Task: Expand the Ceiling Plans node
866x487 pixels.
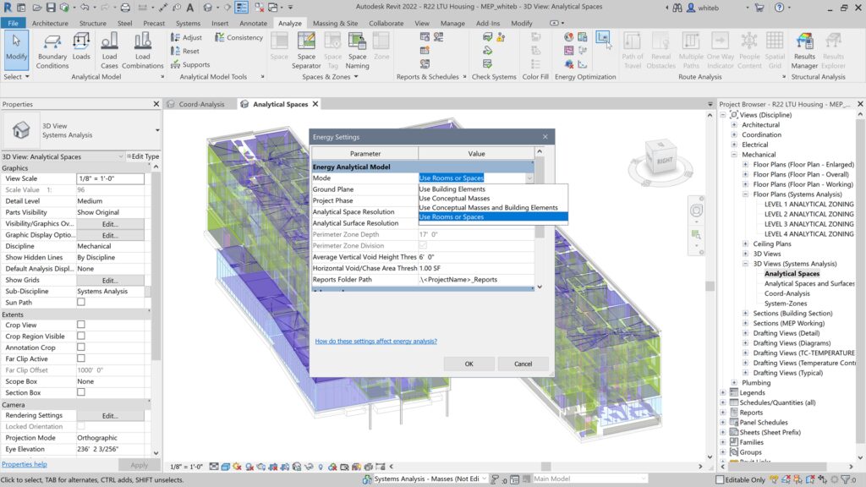Action: tap(745, 243)
